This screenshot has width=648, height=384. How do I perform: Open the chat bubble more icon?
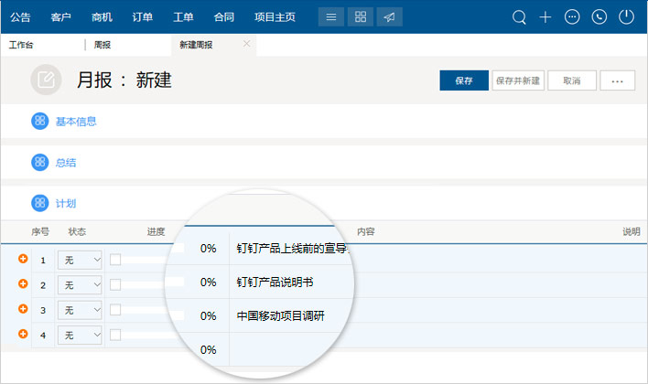[573, 16]
